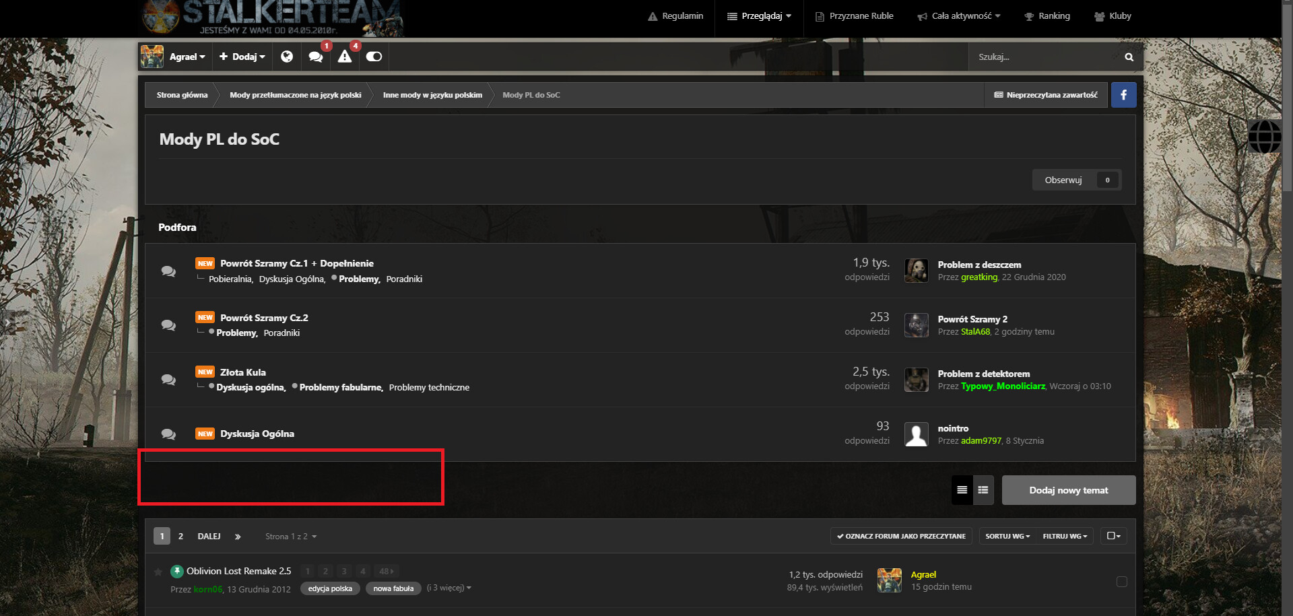Open the warning reports triangle icon
This screenshot has height=616, width=1293.
345,57
